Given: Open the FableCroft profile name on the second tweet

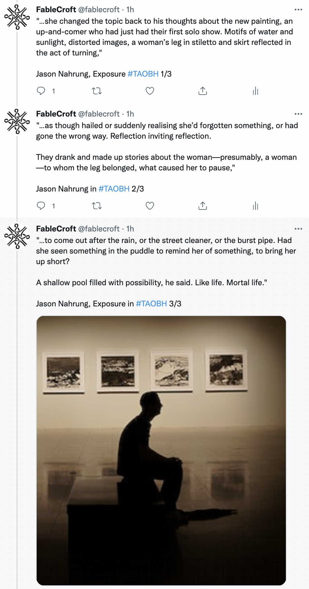Looking at the screenshot, I should coord(56,114).
